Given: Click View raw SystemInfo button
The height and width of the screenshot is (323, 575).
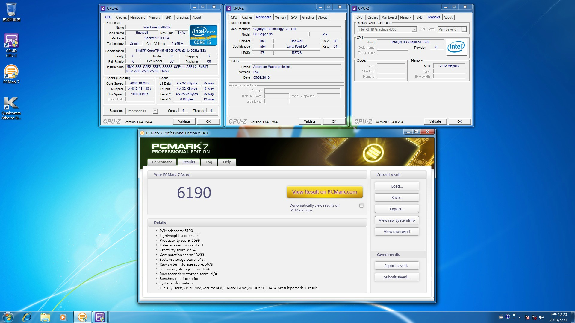Looking at the screenshot, I should coord(397,220).
